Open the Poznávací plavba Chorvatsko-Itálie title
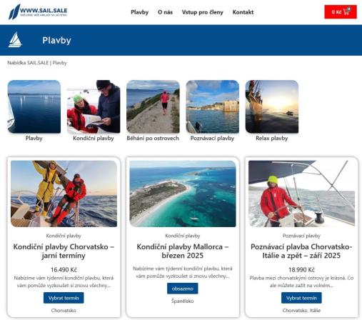 pyautogui.click(x=301, y=251)
